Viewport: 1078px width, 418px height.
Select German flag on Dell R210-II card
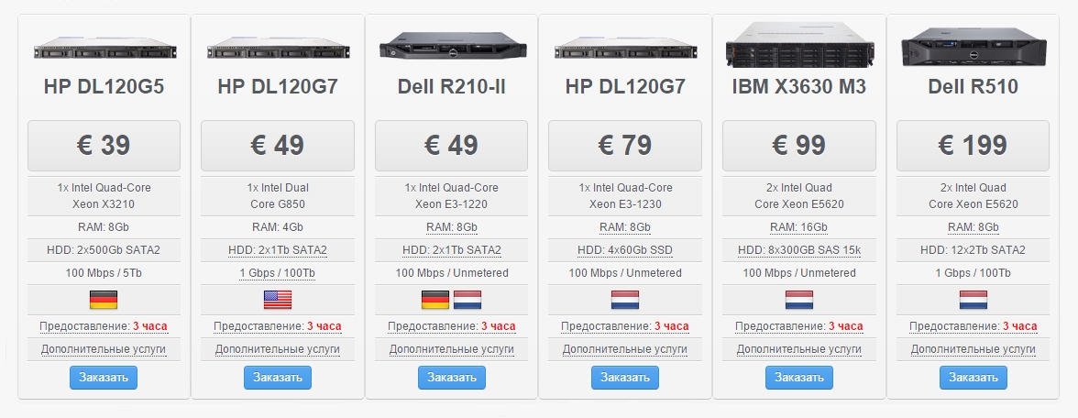tap(435, 300)
